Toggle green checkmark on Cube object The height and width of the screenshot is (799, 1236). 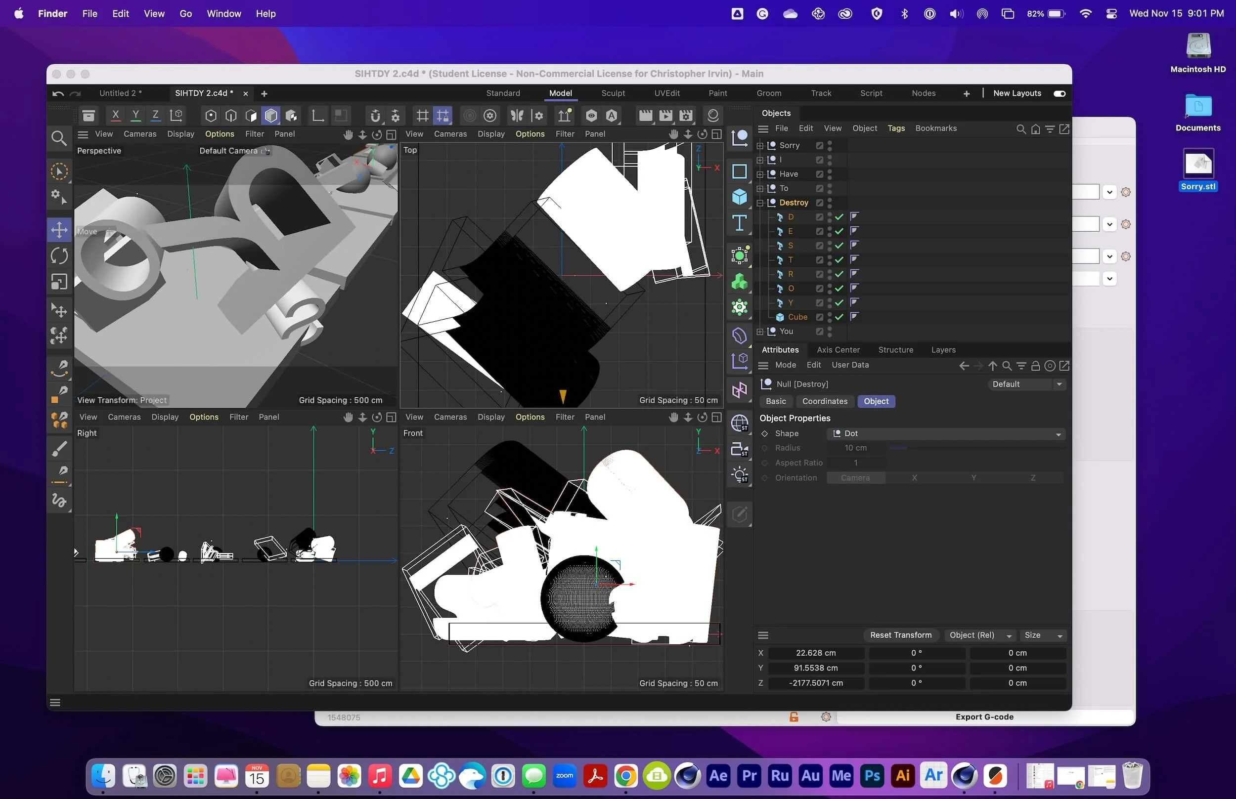coord(839,317)
